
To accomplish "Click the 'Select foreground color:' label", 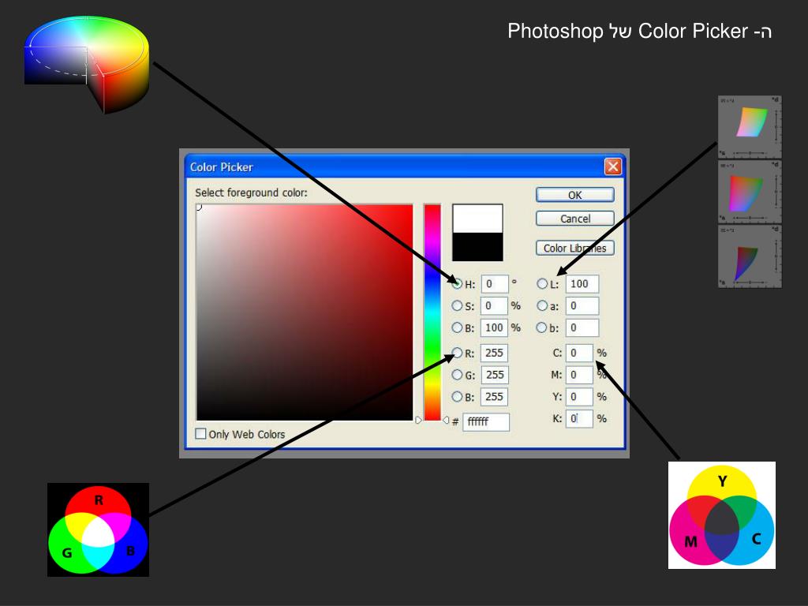I will coord(251,193).
